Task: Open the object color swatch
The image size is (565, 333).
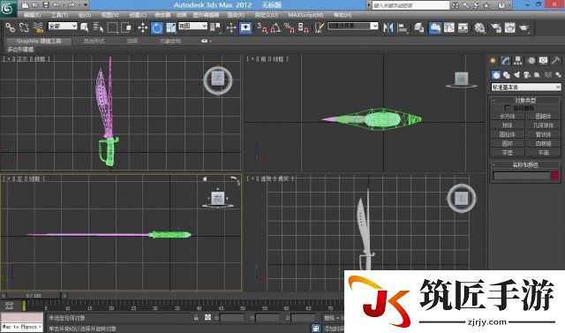Action: pyautogui.click(x=555, y=176)
